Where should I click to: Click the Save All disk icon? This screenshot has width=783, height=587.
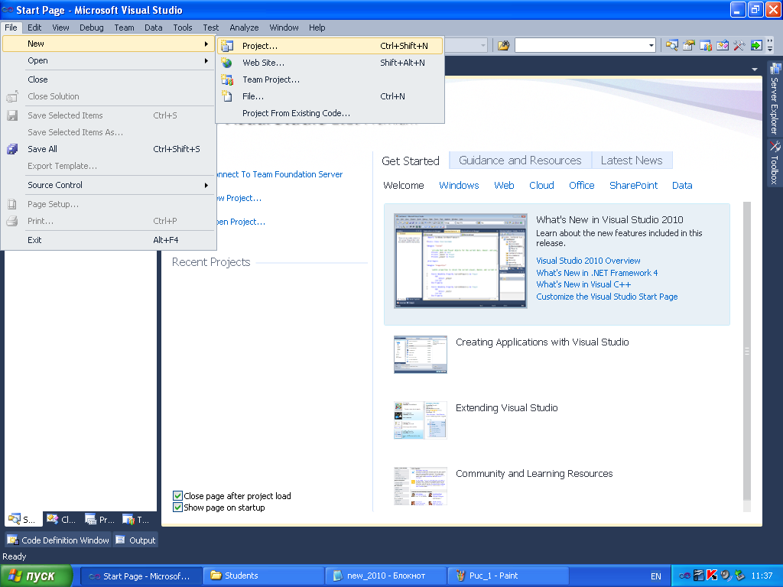pyautogui.click(x=12, y=149)
